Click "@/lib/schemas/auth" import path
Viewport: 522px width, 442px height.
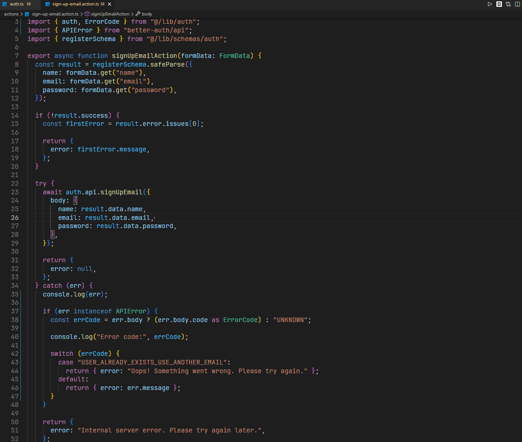point(185,39)
